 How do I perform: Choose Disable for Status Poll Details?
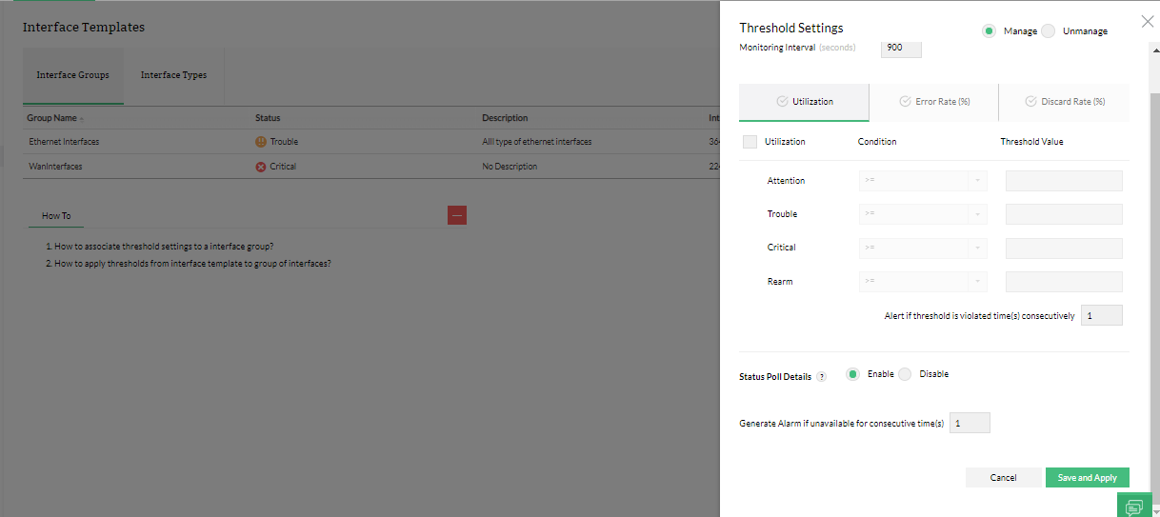(x=905, y=374)
